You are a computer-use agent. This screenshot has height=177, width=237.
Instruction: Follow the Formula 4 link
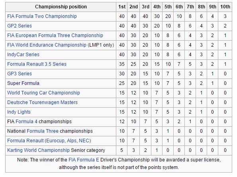click(26, 122)
